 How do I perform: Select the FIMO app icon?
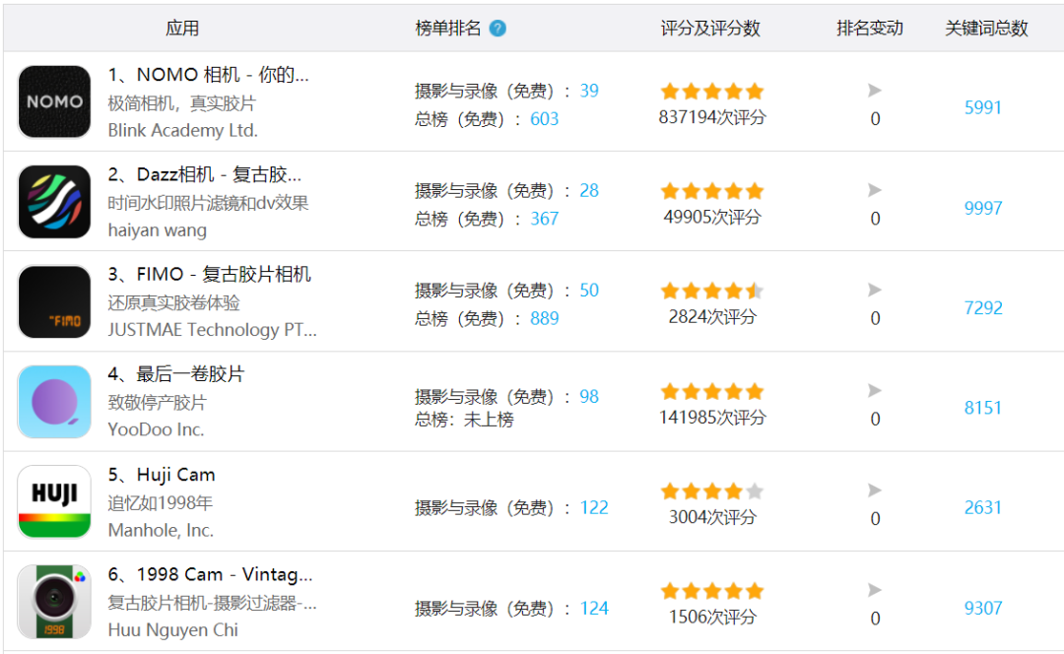pos(54,302)
